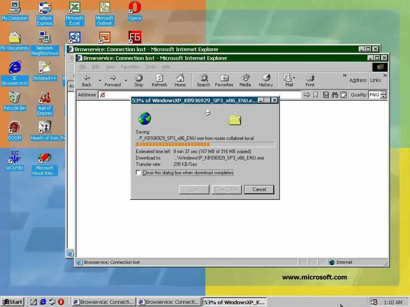Switch to the 53% of WindowsXP taskbar button
Screen dimensions: 410x307
click(x=235, y=302)
